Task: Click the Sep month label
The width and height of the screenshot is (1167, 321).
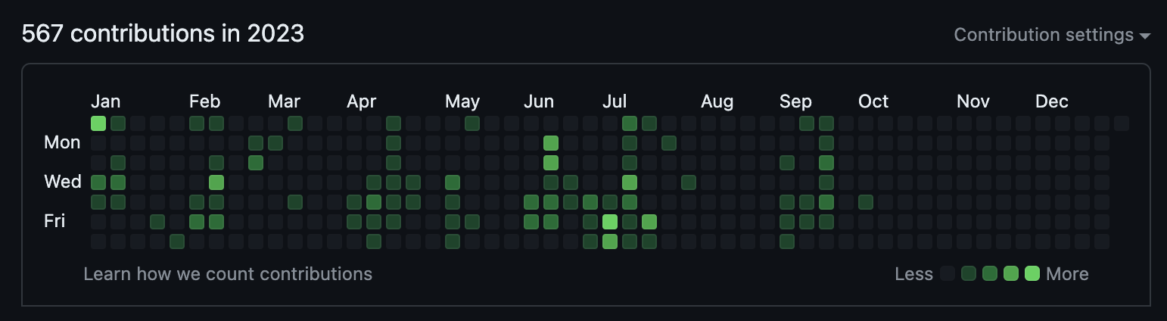Action: [x=795, y=101]
